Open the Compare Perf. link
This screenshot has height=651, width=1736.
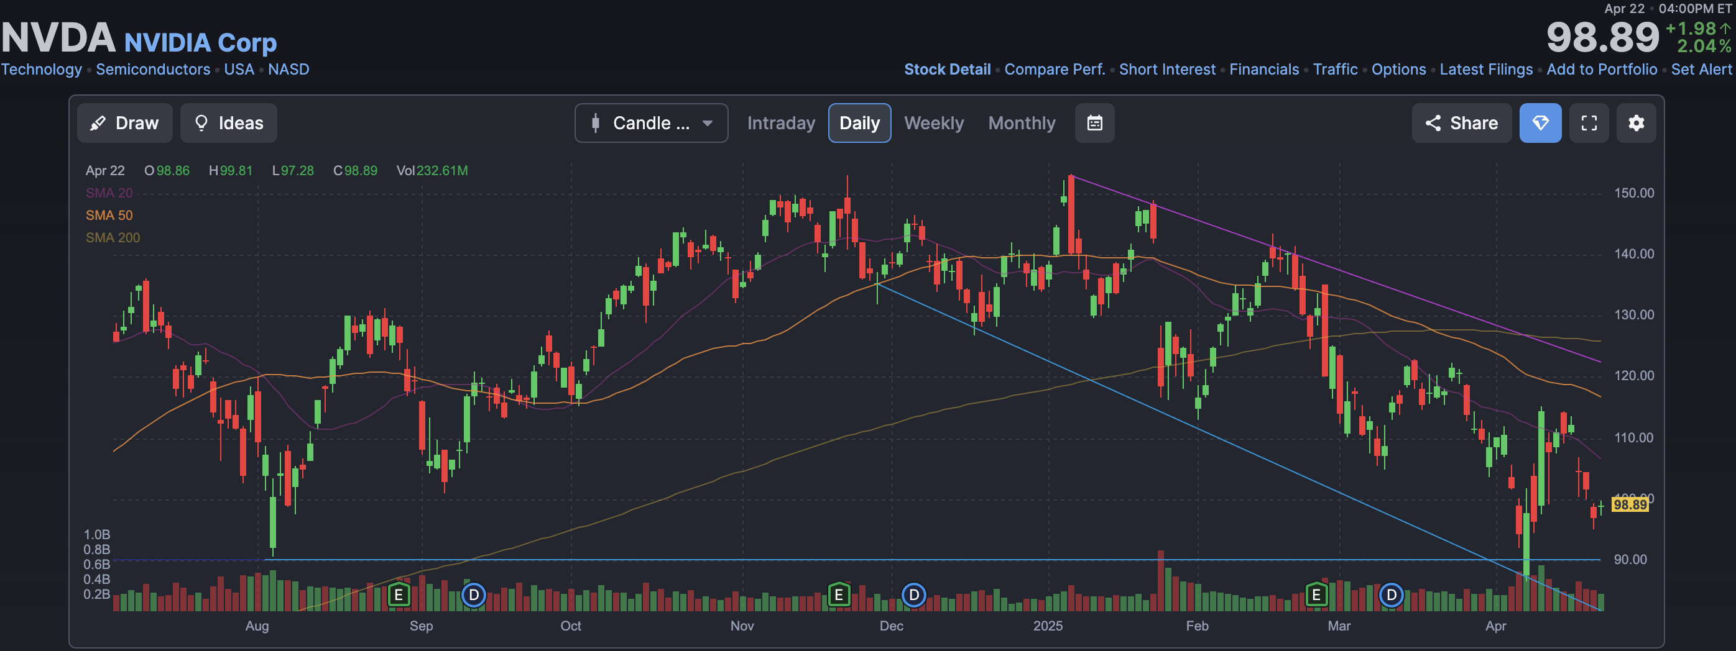[x=1055, y=70]
